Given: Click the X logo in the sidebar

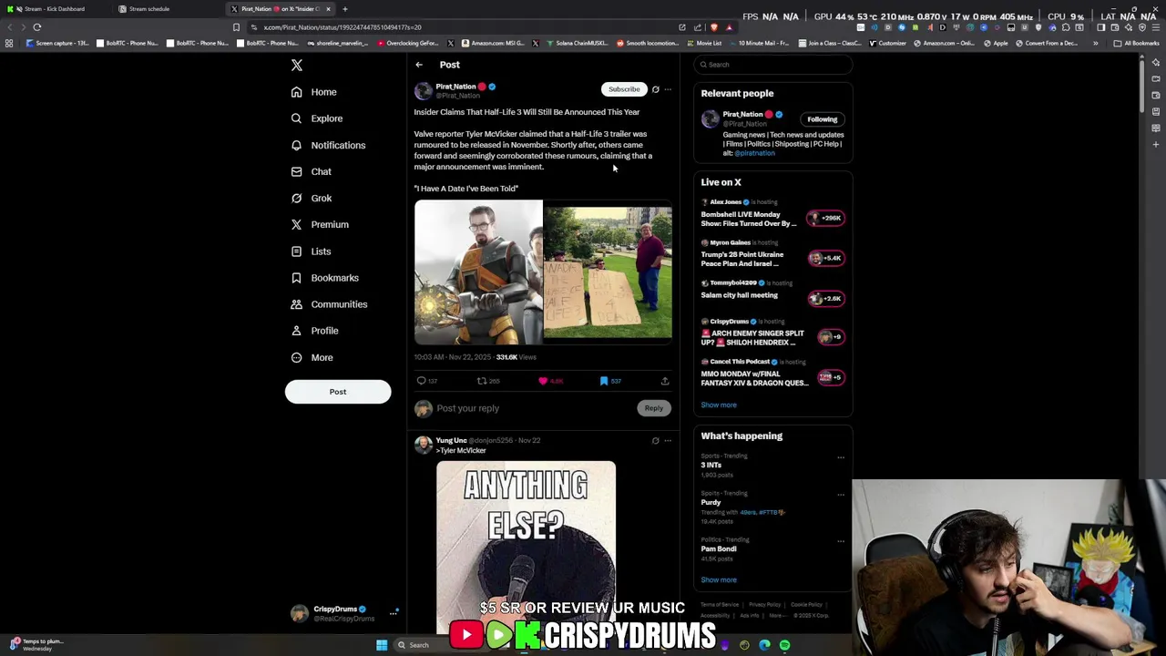Looking at the screenshot, I should [296, 65].
